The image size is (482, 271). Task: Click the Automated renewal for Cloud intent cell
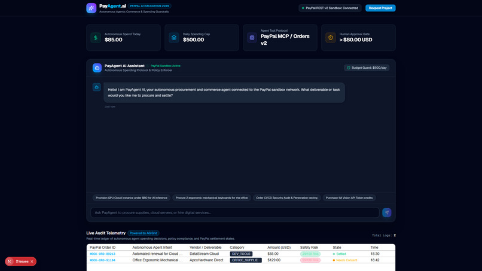[x=157, y=254]
